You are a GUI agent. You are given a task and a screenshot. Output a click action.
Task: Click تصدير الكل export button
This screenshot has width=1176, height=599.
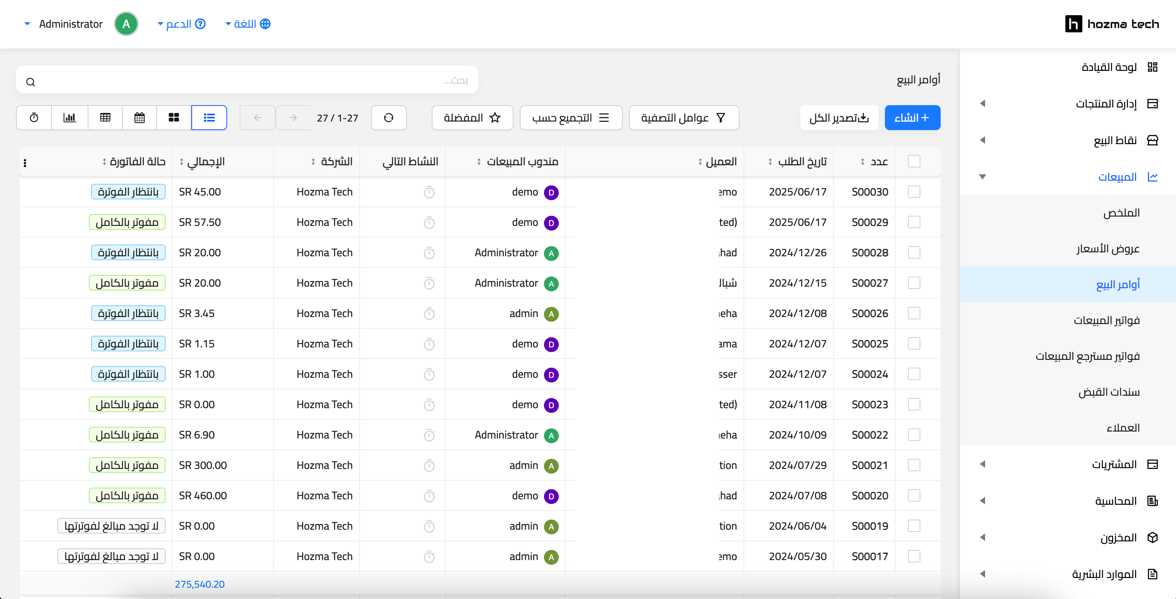coord(839,118)
